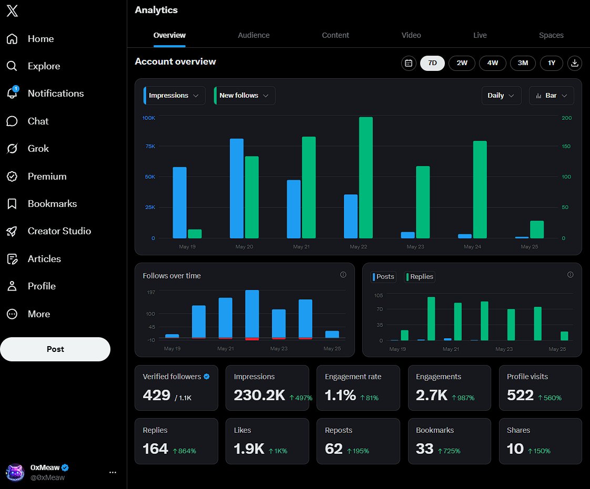Toggle the Posts series in chart
The image size is (590, 489).
(x=383, y=277)
